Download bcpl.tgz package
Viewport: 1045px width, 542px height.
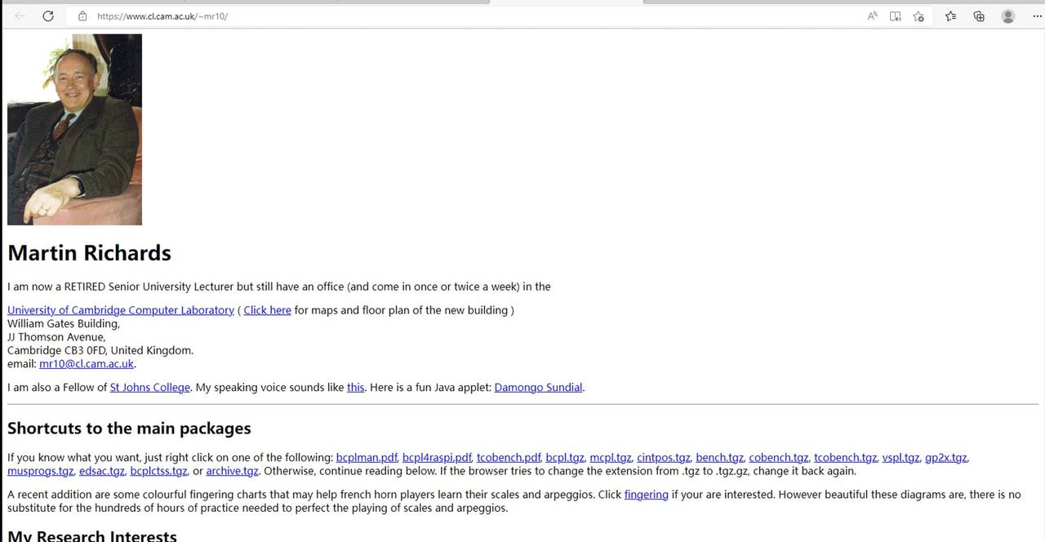(565, 458)
